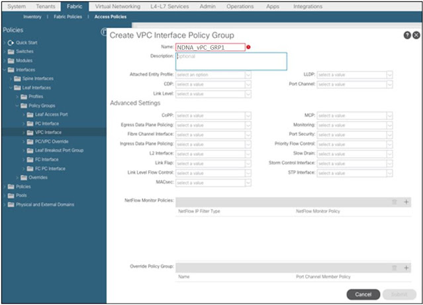Open the L4-L7 Services tab
Screen dimensions: 423x305
pos(169,7)
